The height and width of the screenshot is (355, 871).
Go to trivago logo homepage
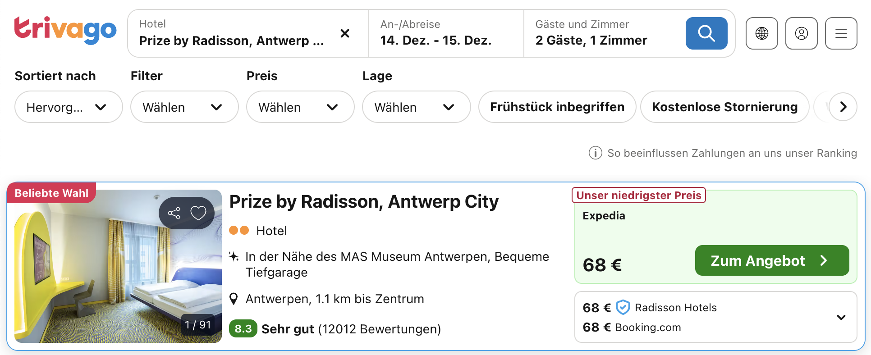click(65, 31)
